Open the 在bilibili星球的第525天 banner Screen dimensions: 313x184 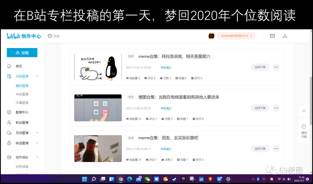(x=236, y=36)
